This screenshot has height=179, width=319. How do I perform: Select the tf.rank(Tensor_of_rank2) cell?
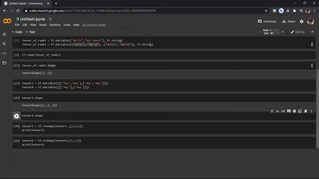(x=164, y=55)
